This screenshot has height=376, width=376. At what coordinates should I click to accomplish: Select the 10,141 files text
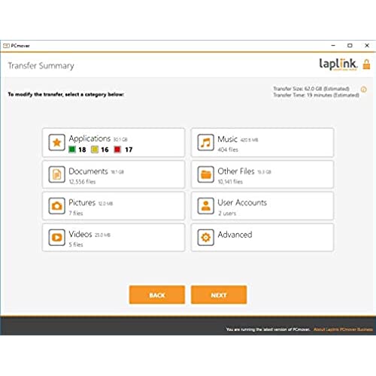[230, 182]
